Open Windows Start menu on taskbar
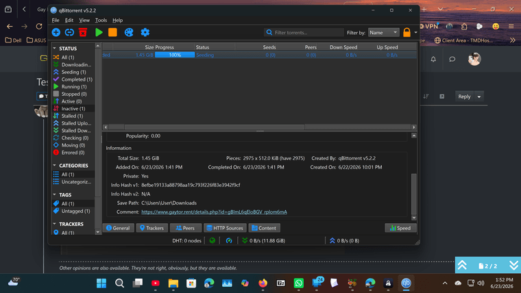Screen dimensions: 521x293 (101, 283)
